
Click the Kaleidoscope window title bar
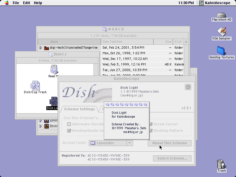click(x=127, y=79)
